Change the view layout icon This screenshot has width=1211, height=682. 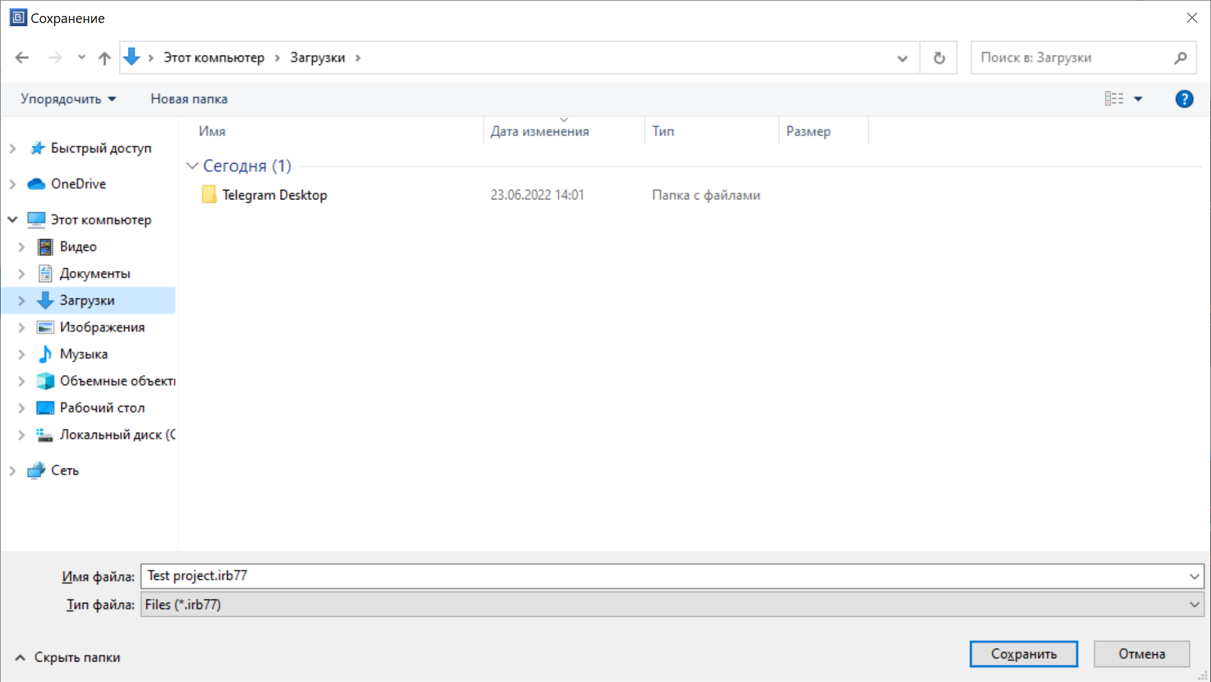[1114, 99]
